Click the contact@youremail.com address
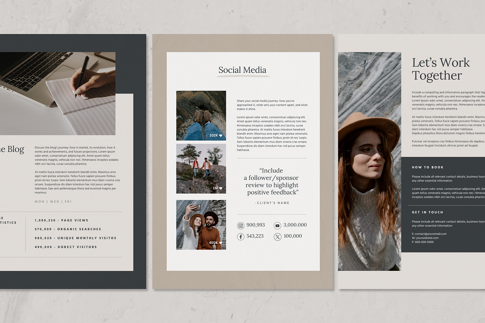Screen dimensions: 485x323 click(429, 234)
